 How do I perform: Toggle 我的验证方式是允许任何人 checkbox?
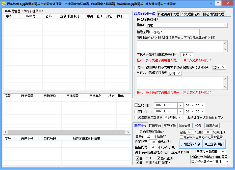tap(185, 118)
